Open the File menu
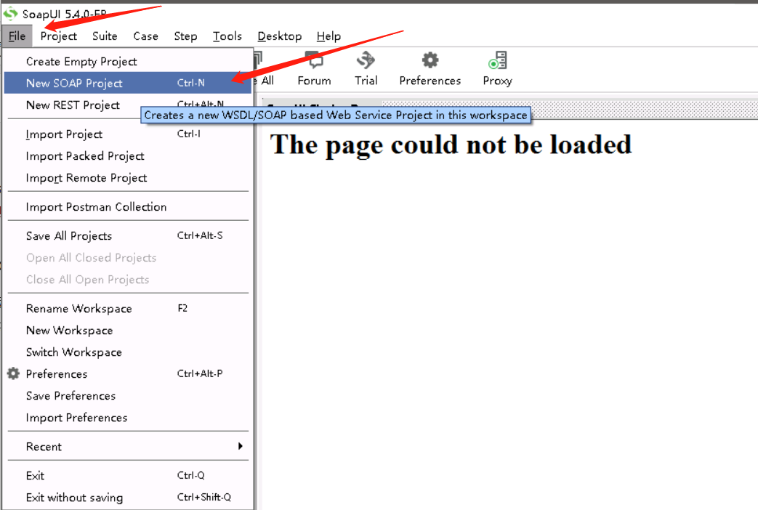This screenshot has height=510, width=758. pos(17,36)
